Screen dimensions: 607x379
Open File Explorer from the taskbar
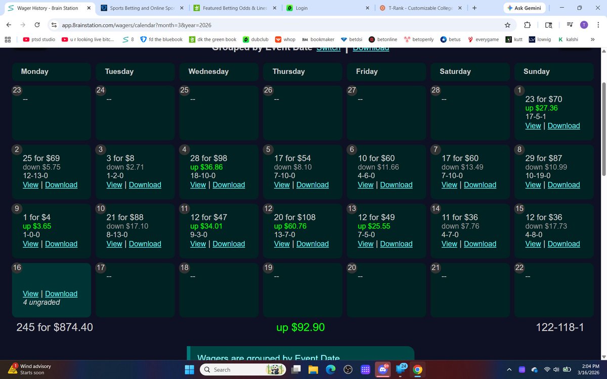(313, 370)
